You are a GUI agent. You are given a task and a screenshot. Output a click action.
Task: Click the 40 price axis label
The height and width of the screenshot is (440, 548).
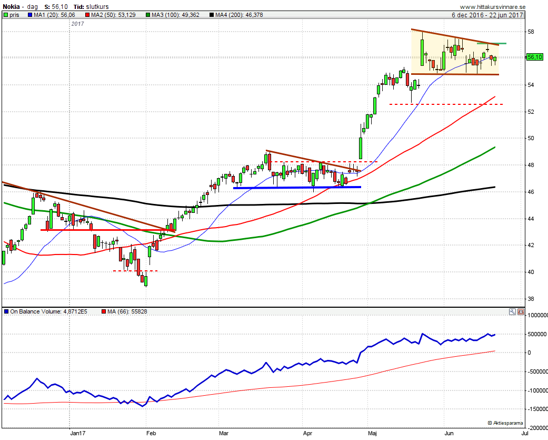[531, 272]
